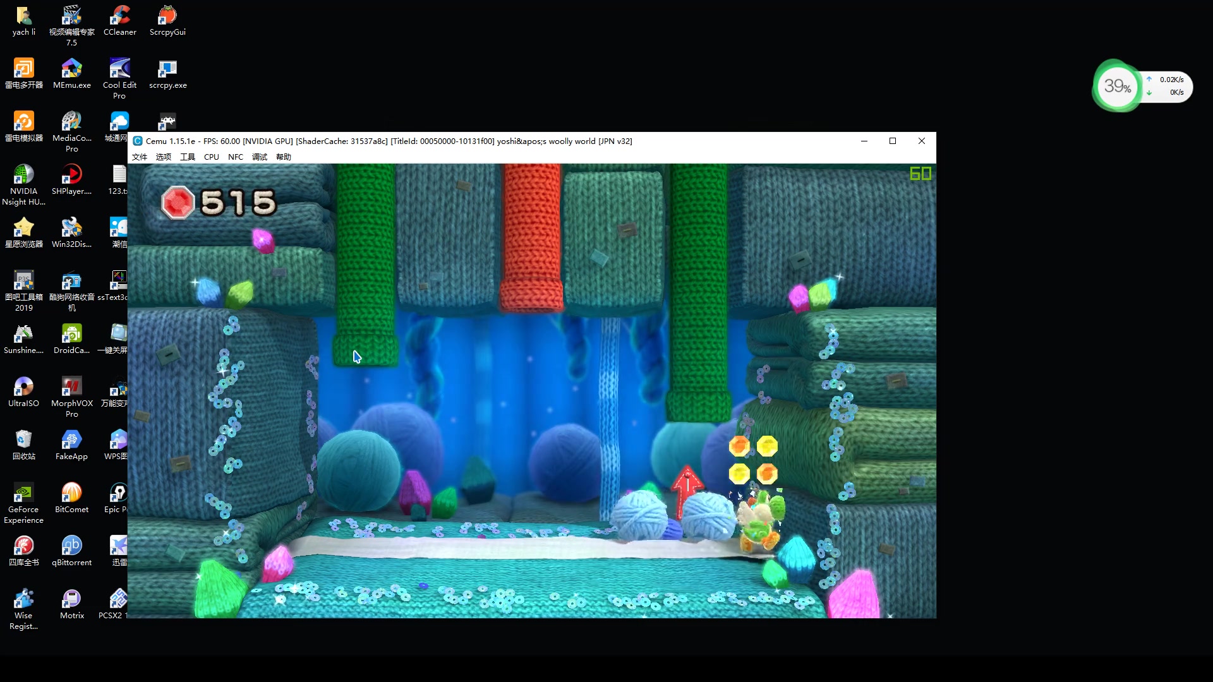Open the 选项 menu in Cemu

point(163,157)
